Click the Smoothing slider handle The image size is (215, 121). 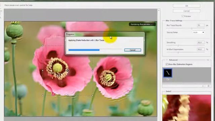178,45
